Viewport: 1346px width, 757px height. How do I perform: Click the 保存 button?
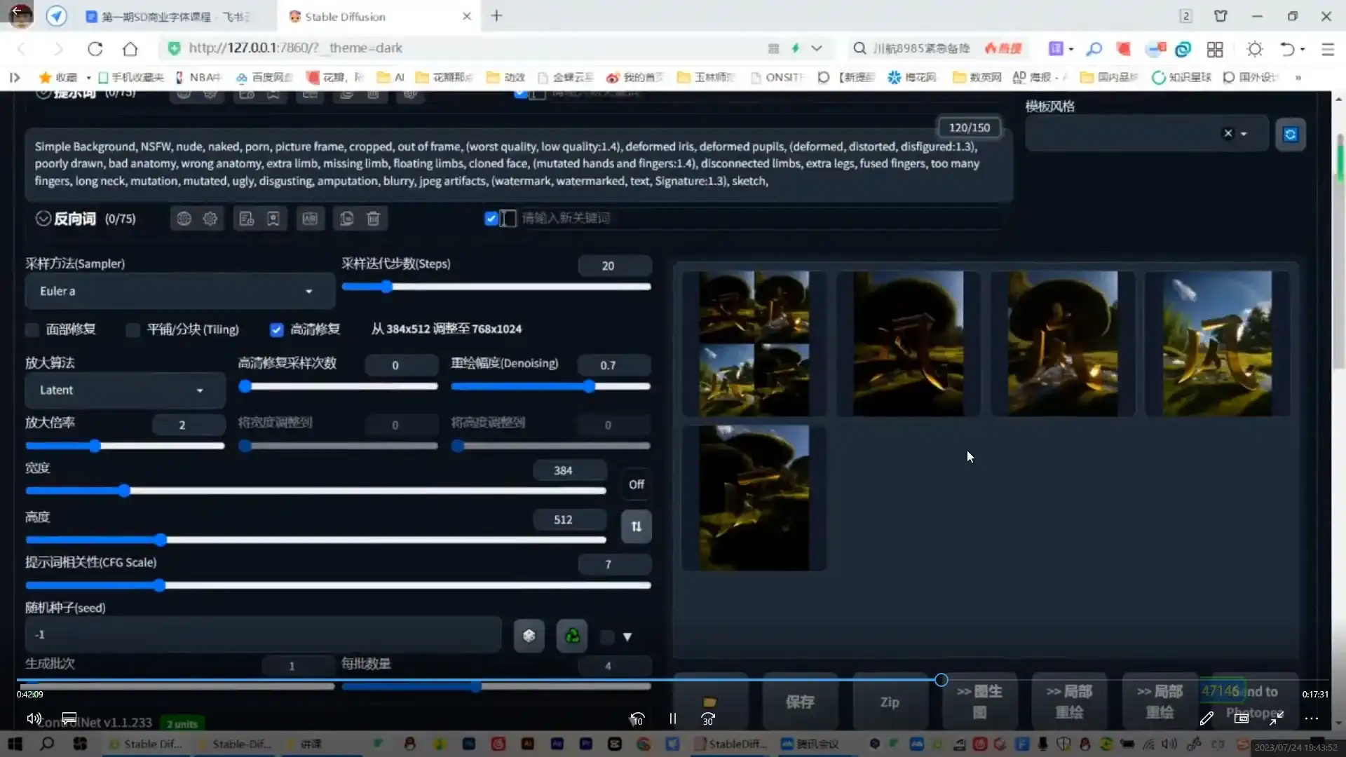coord(799,702)
